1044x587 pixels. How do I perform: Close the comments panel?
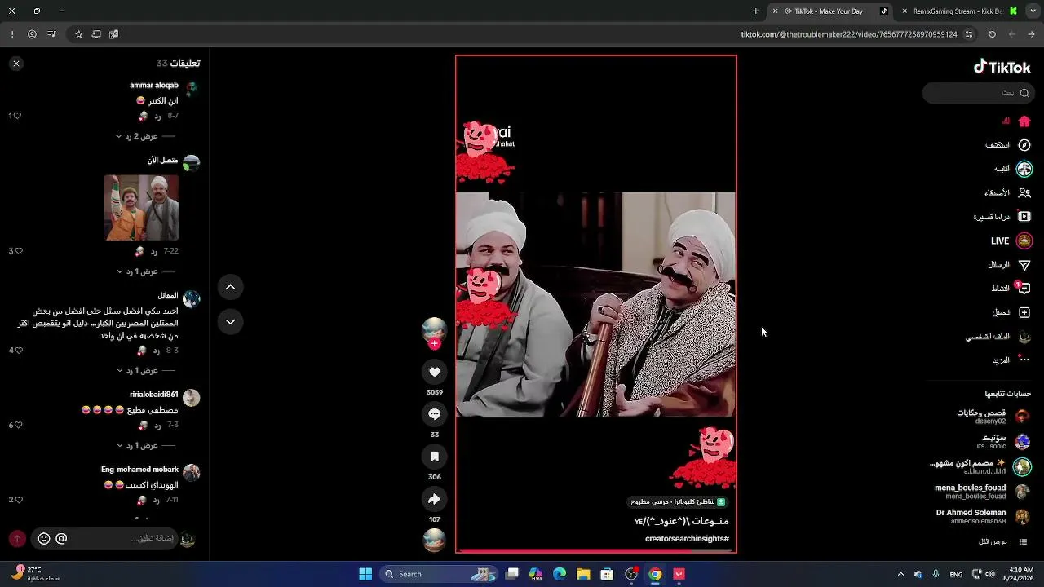tap(16, 64)
